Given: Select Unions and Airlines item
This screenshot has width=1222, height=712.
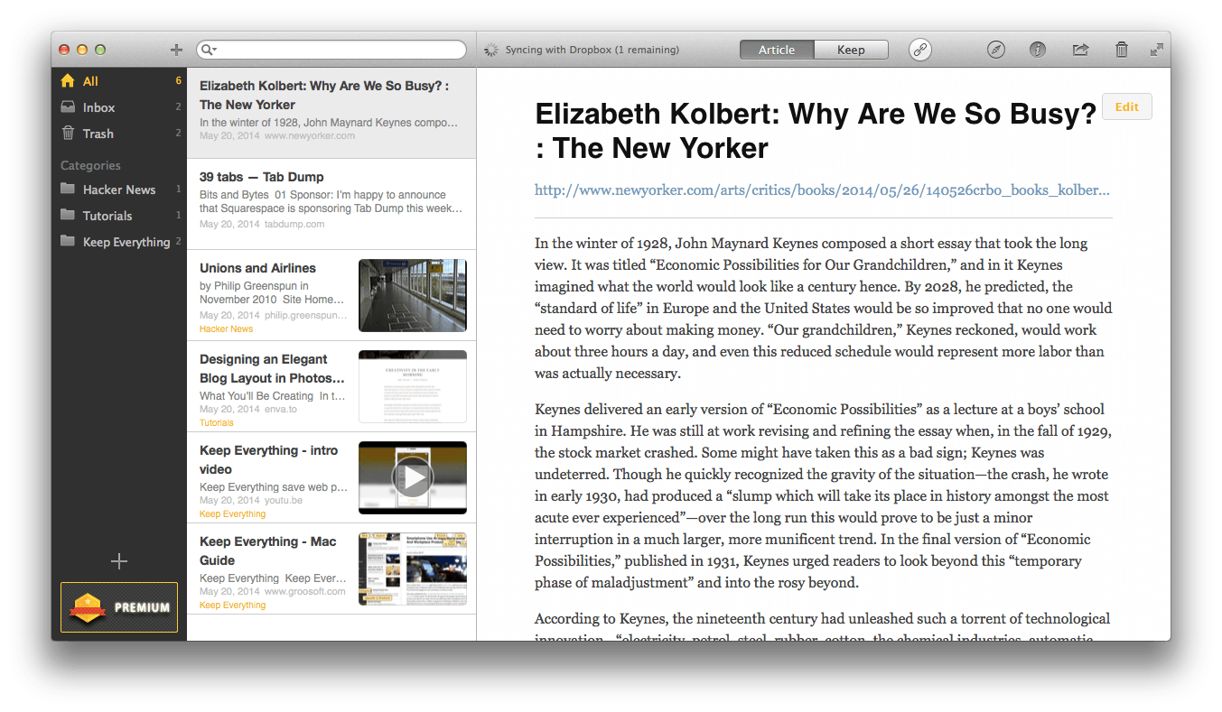Looking at the screenshot, I should tap(331, 296).
